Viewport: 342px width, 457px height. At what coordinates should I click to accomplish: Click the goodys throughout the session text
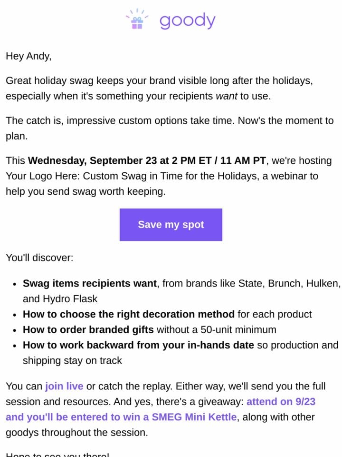tap(77, 433)
